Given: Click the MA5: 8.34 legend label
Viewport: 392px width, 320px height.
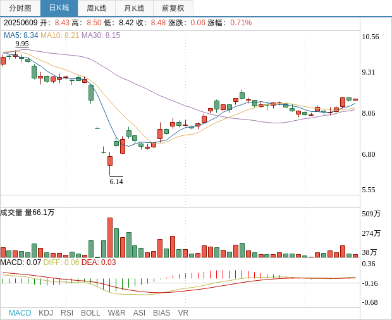Looking at the screenshot, I should pos(21,35).
